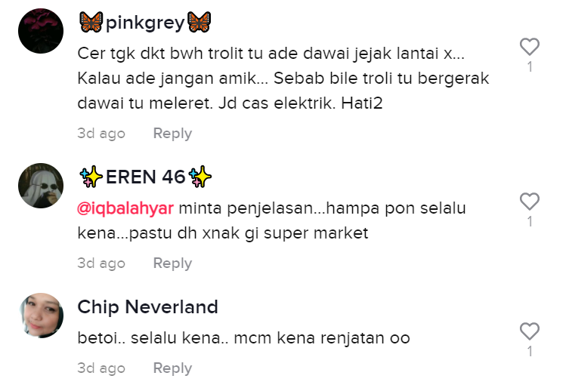
Task: Open the Chip Neverland username
Action: point(147,307)
